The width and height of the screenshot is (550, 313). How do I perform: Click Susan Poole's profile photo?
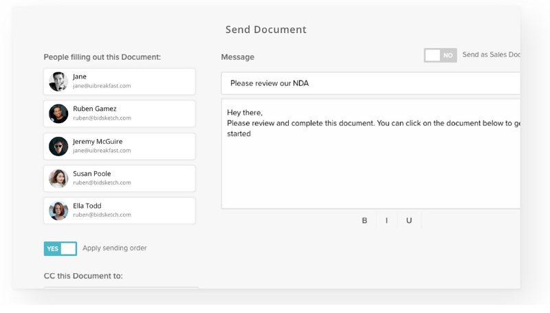click(x=58, y=178)
